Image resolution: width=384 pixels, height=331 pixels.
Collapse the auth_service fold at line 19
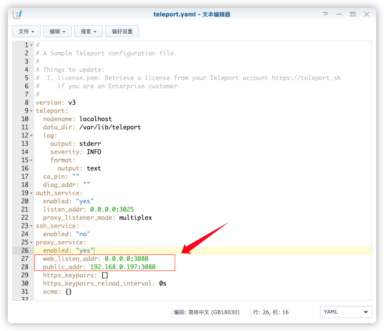tap(32, 193)
